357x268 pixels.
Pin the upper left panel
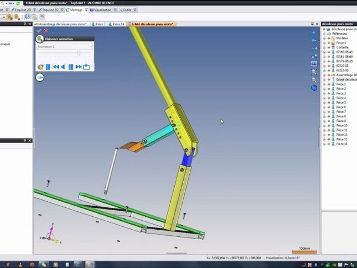click(25, 24)
